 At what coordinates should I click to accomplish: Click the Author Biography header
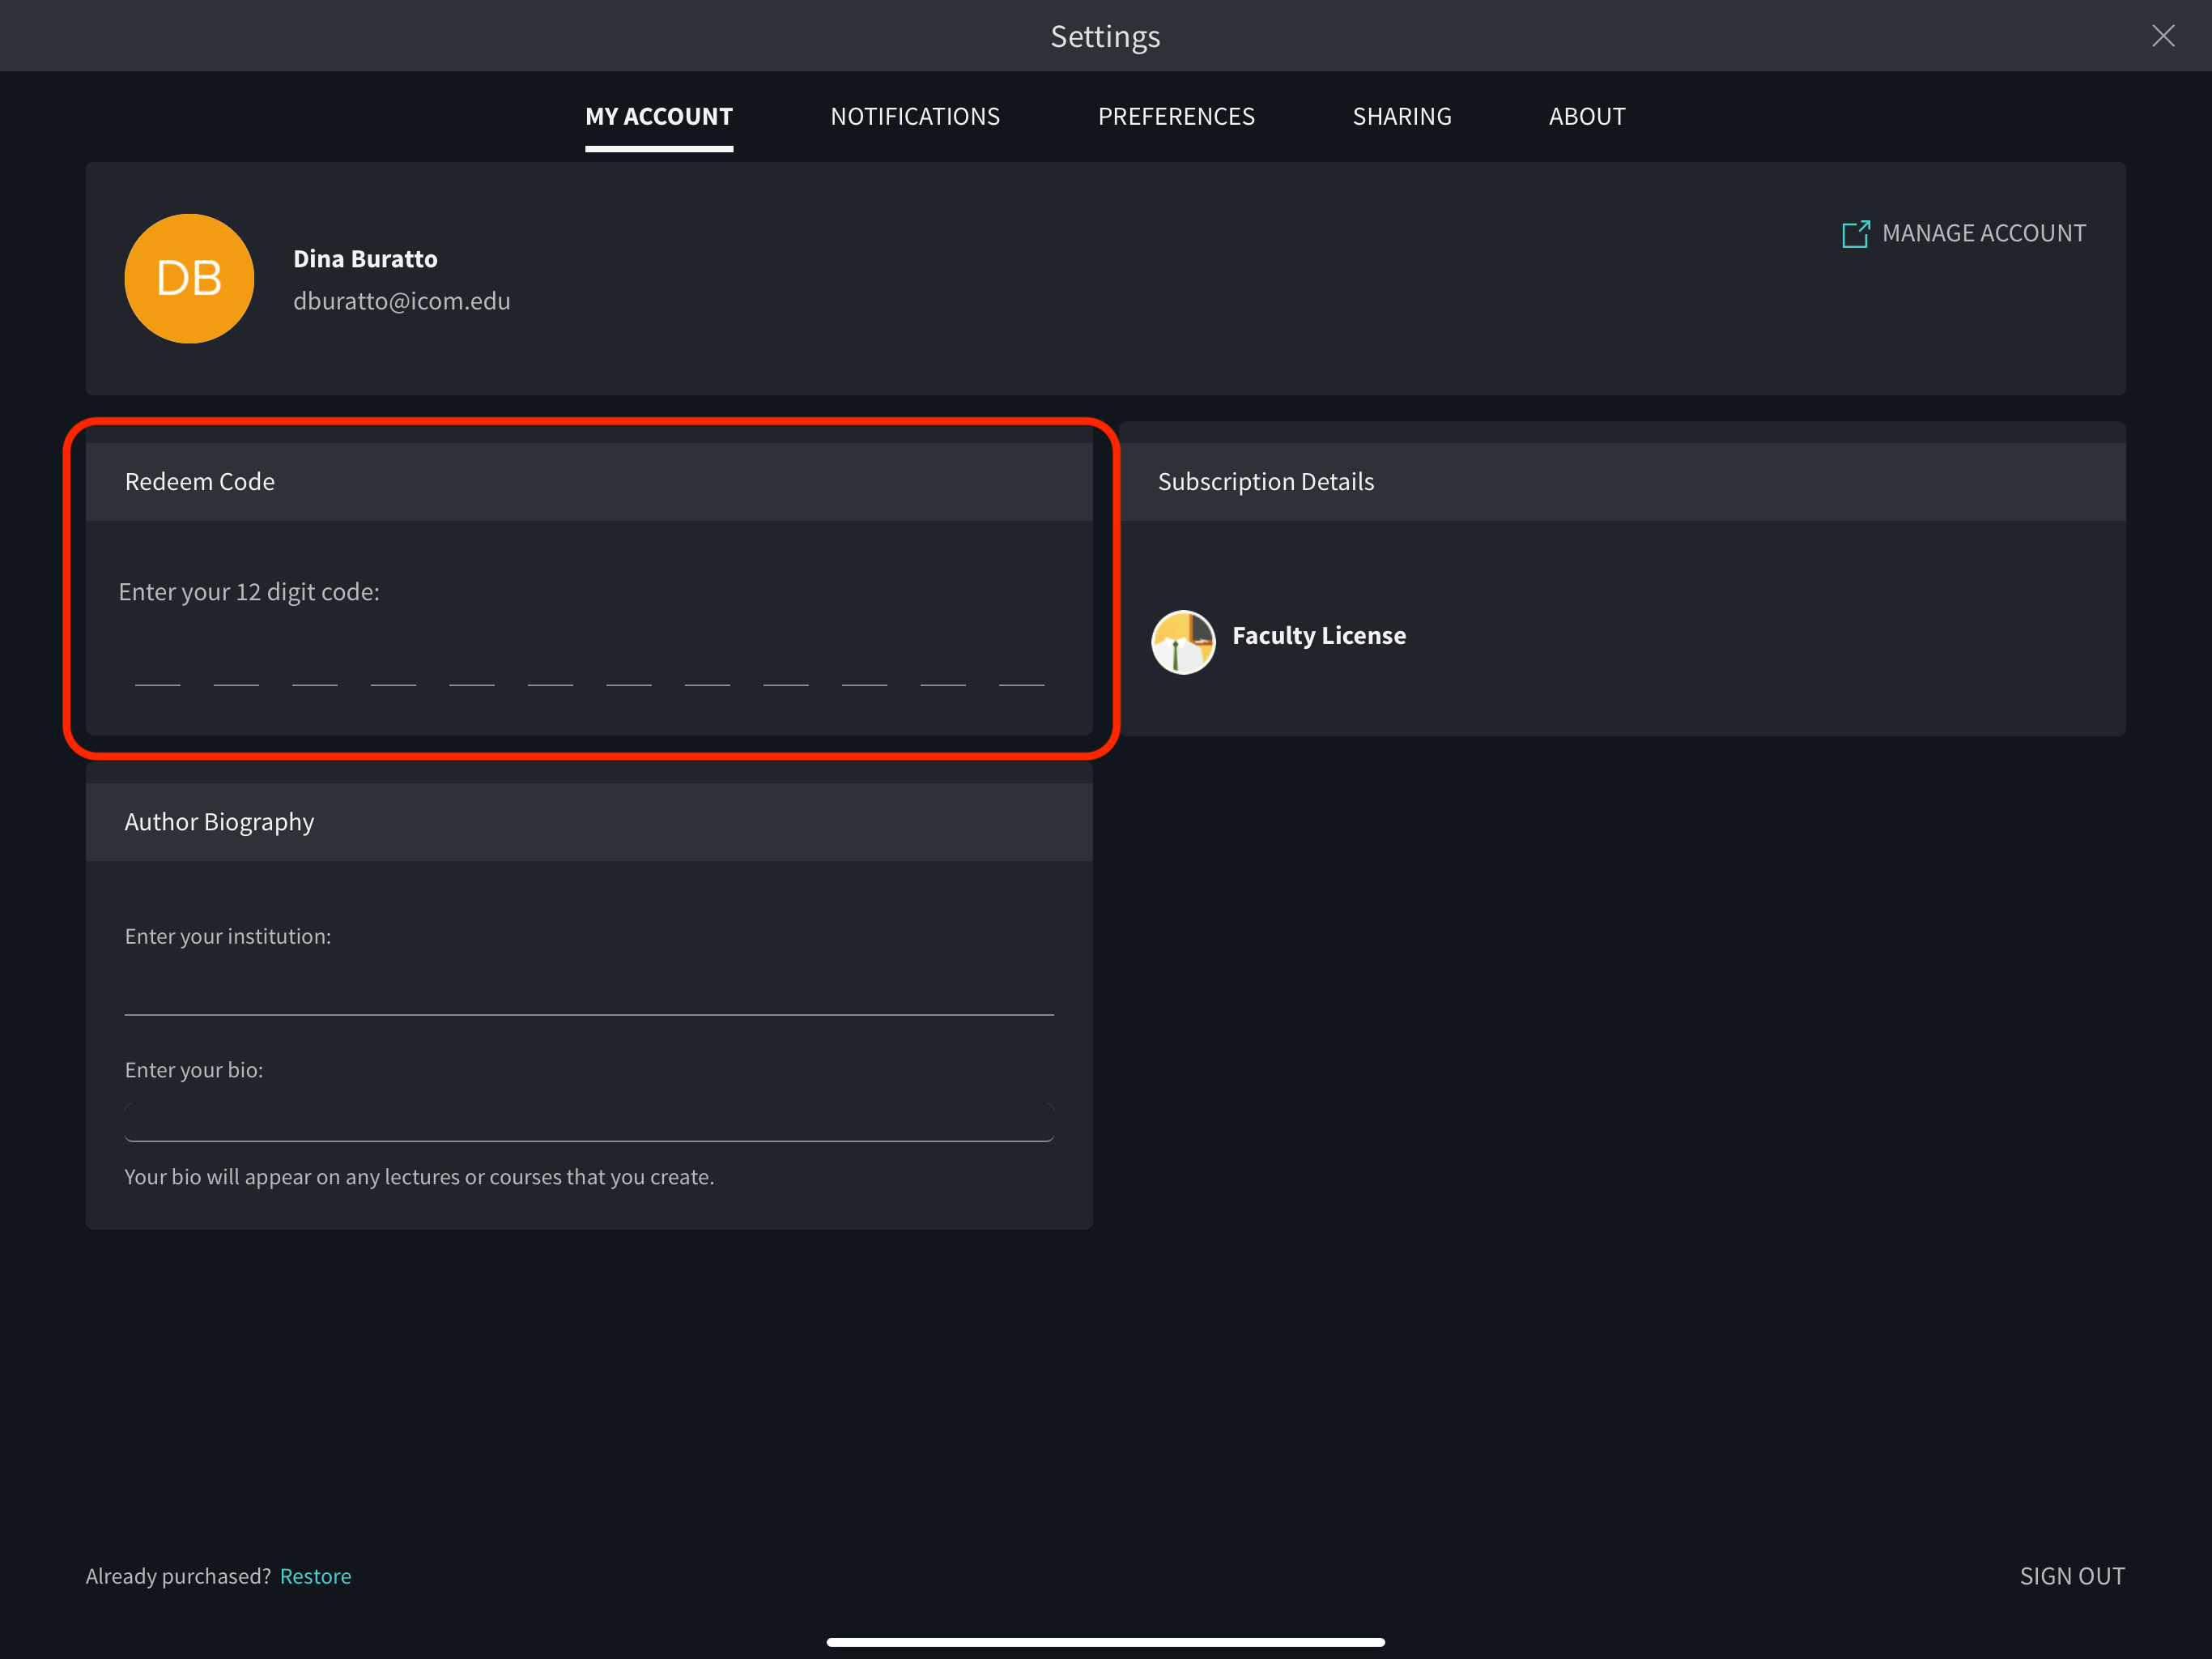pos(589,821)
